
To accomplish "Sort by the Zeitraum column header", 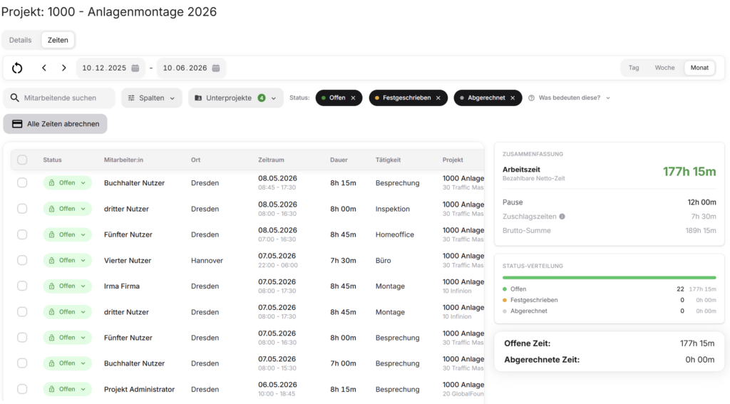I will point(271,160).
